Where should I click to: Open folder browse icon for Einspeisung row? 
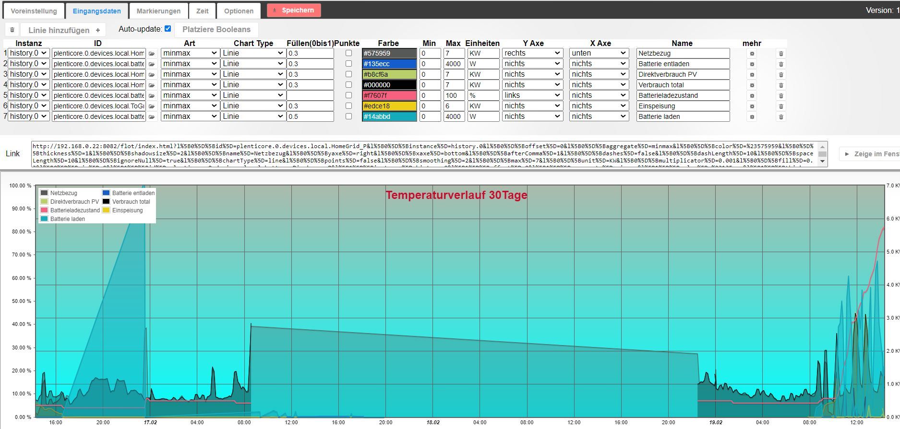pyautogui.click(x=152, y=106)
